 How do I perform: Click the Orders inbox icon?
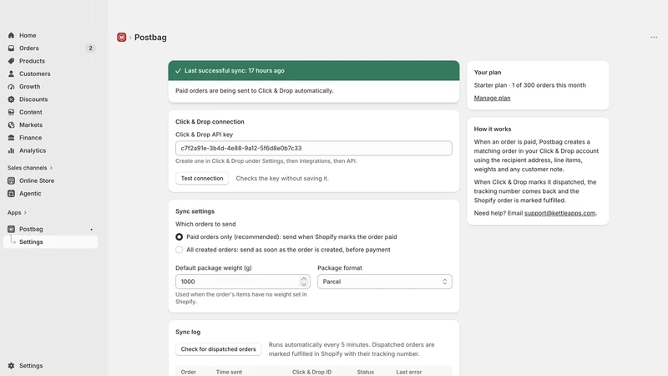coord(11,48)
